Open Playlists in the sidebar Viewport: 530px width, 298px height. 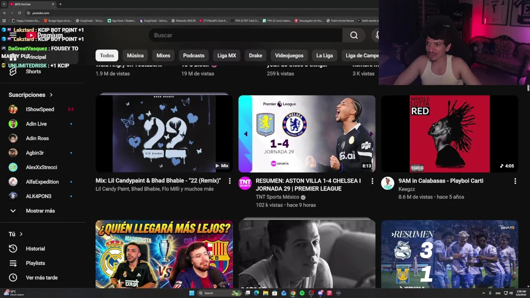pos(35,263)
